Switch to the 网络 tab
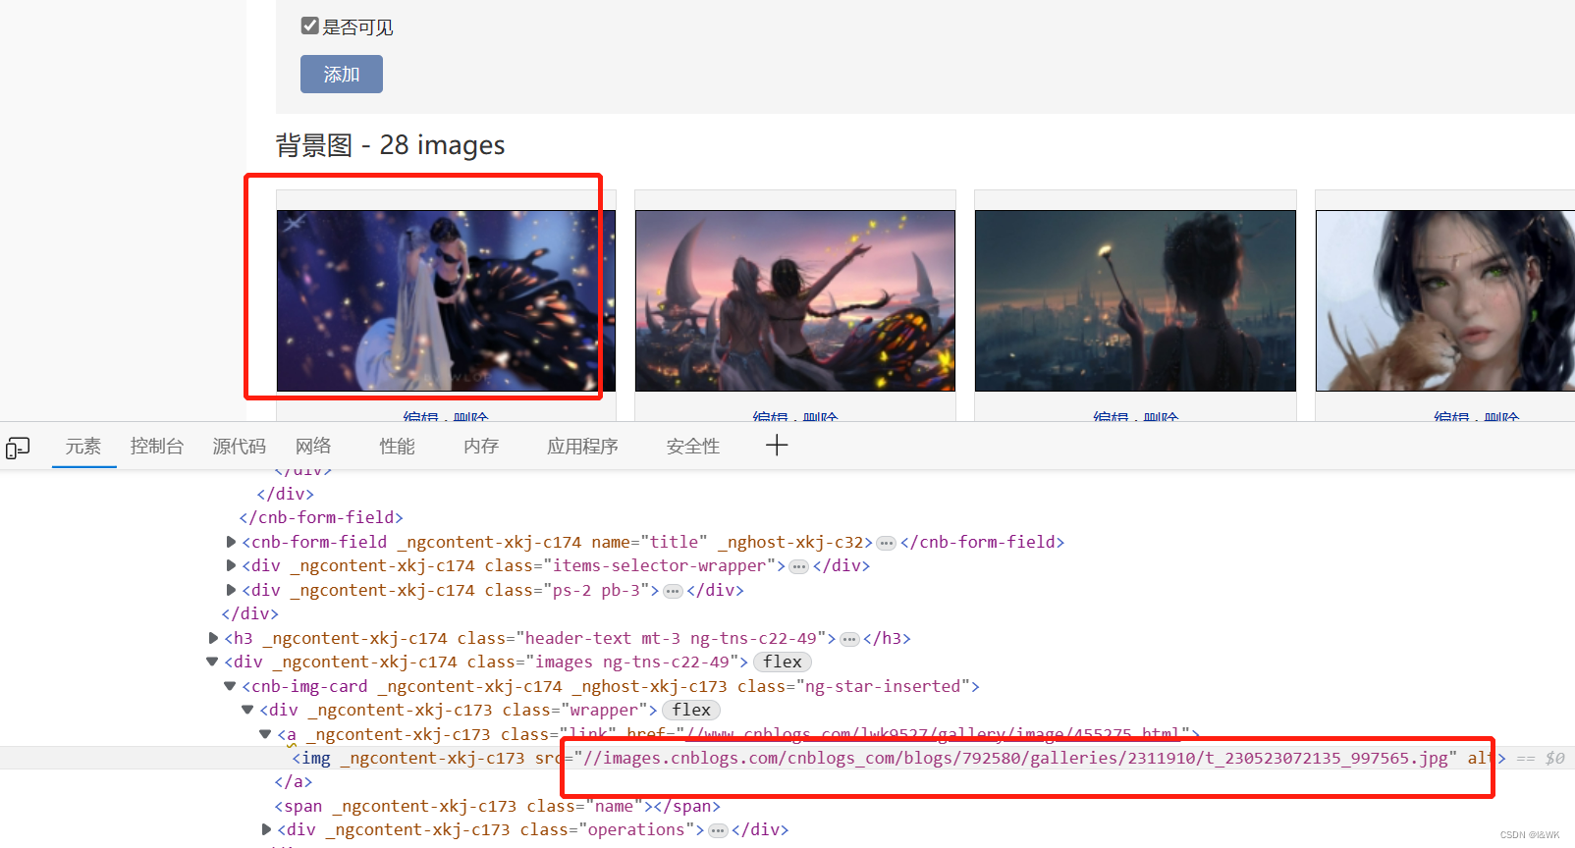 (x=313, y=447)
